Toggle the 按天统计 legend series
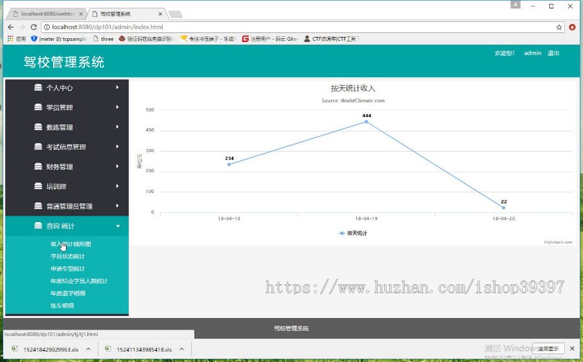Image resolution: width=583 pixels, height=362 pixels. (353, 233)
